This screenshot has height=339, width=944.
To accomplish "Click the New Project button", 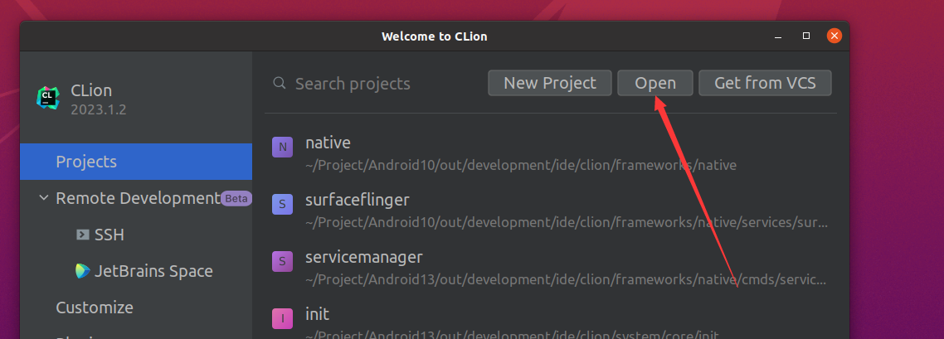I will tap(550, 83).
